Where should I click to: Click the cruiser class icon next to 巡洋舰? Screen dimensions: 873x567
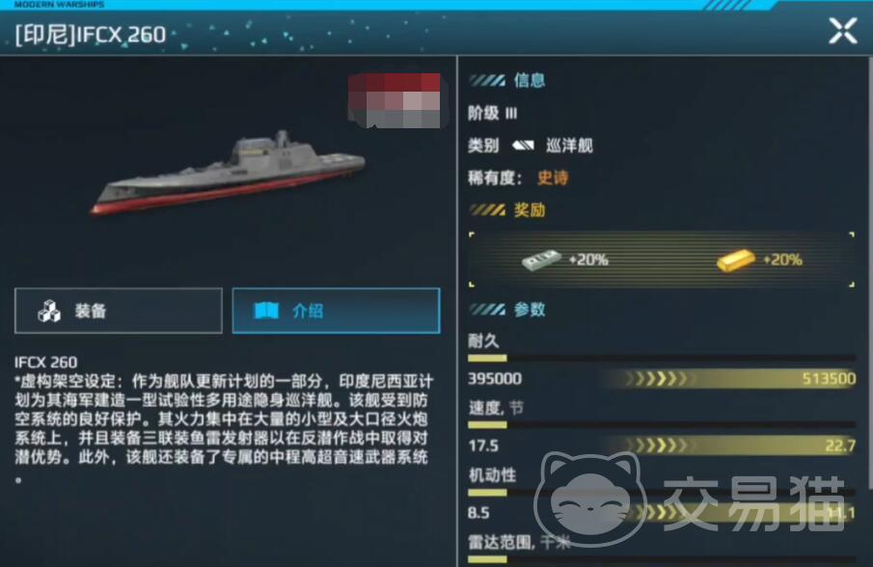click(523, 146)
